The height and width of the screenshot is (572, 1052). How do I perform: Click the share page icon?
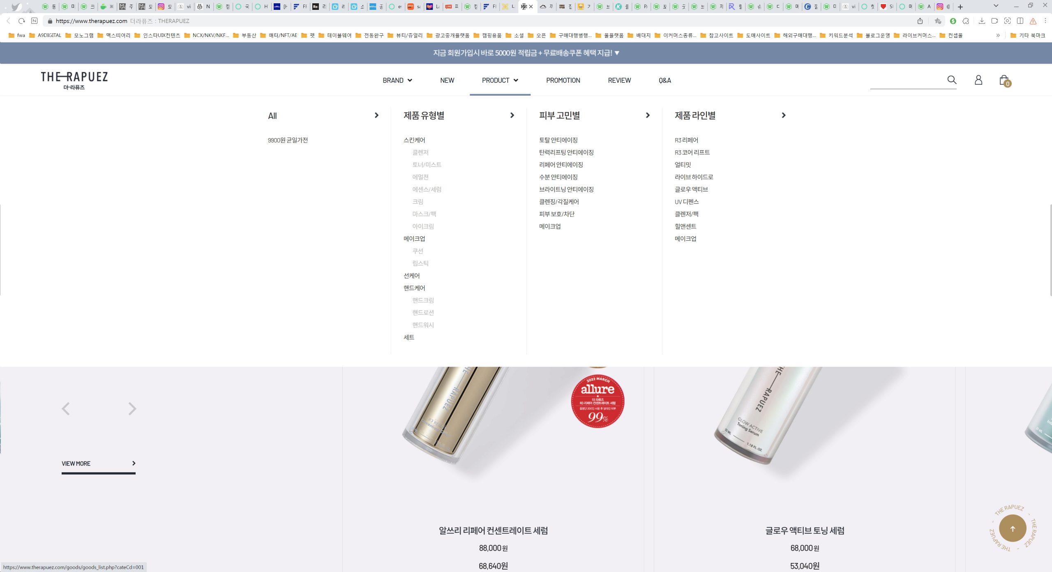click(x=920, y=21)
